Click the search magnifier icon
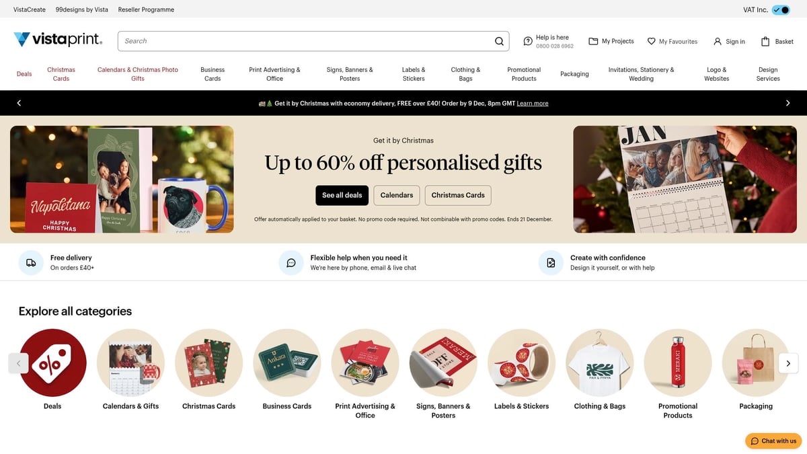807x454 pixels. pos(499,41)
